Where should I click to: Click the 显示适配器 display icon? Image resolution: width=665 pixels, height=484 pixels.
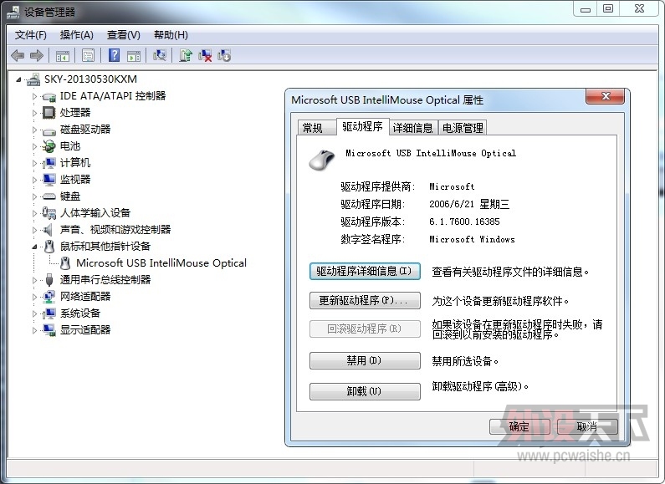49,329
